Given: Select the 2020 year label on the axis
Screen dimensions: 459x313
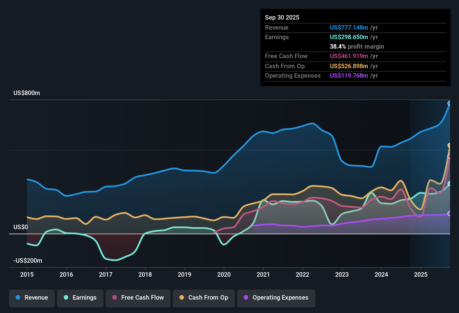Looking at the screenshot, I should pyautogui.click(x=224, y=275).
